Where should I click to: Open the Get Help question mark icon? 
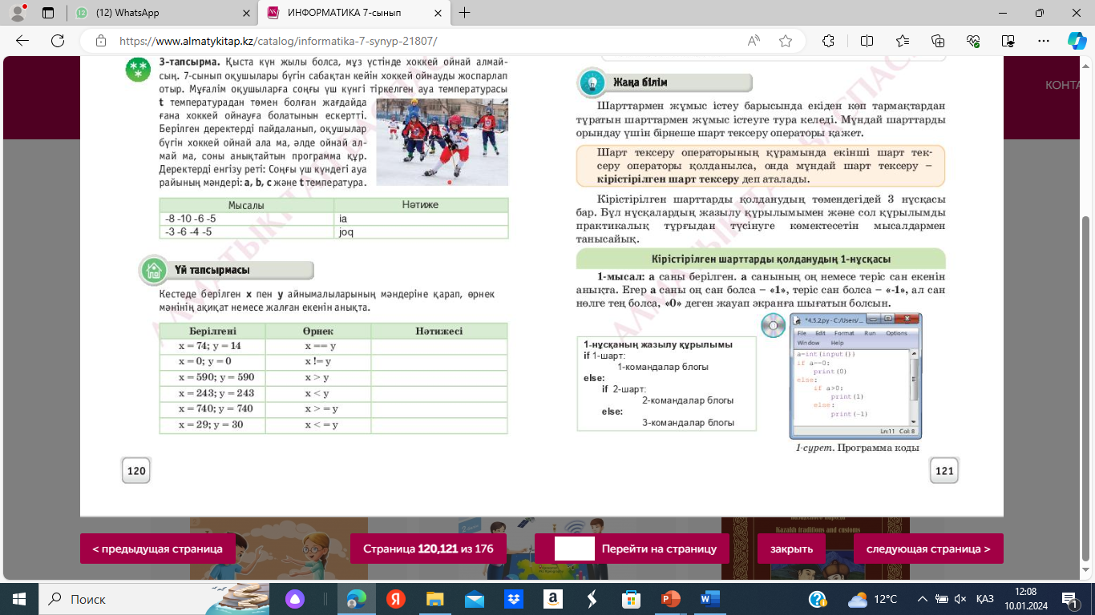[x=818, y=599]
